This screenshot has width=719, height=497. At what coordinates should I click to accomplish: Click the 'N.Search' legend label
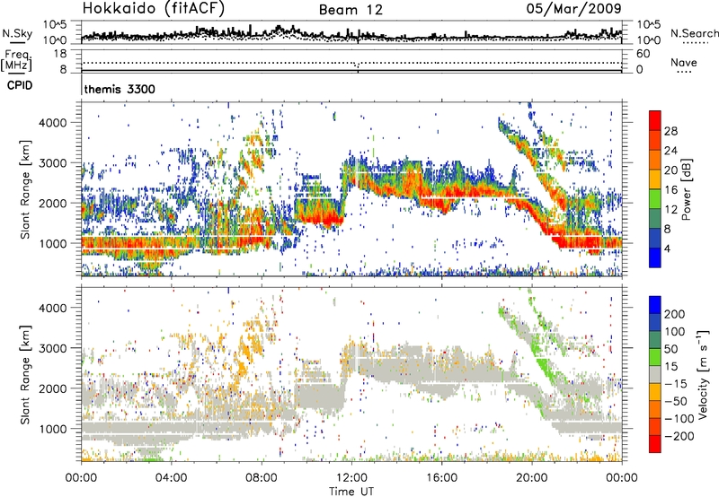[x=694, y=33]
